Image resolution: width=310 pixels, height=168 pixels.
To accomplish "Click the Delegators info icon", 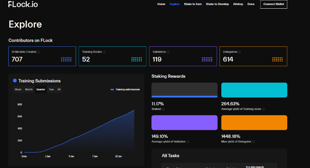I will point(240,52).
